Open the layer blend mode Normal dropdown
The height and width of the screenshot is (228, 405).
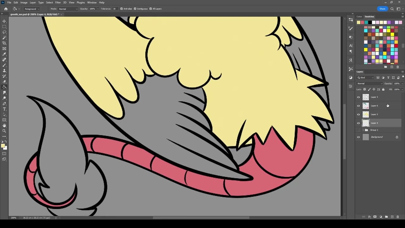pyautogui.click(x=370, y=84)
